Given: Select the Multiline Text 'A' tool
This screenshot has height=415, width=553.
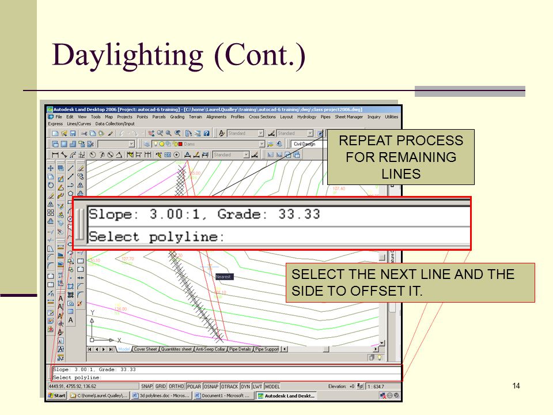Looking at the screenshot, I should [x=70, y=320].
